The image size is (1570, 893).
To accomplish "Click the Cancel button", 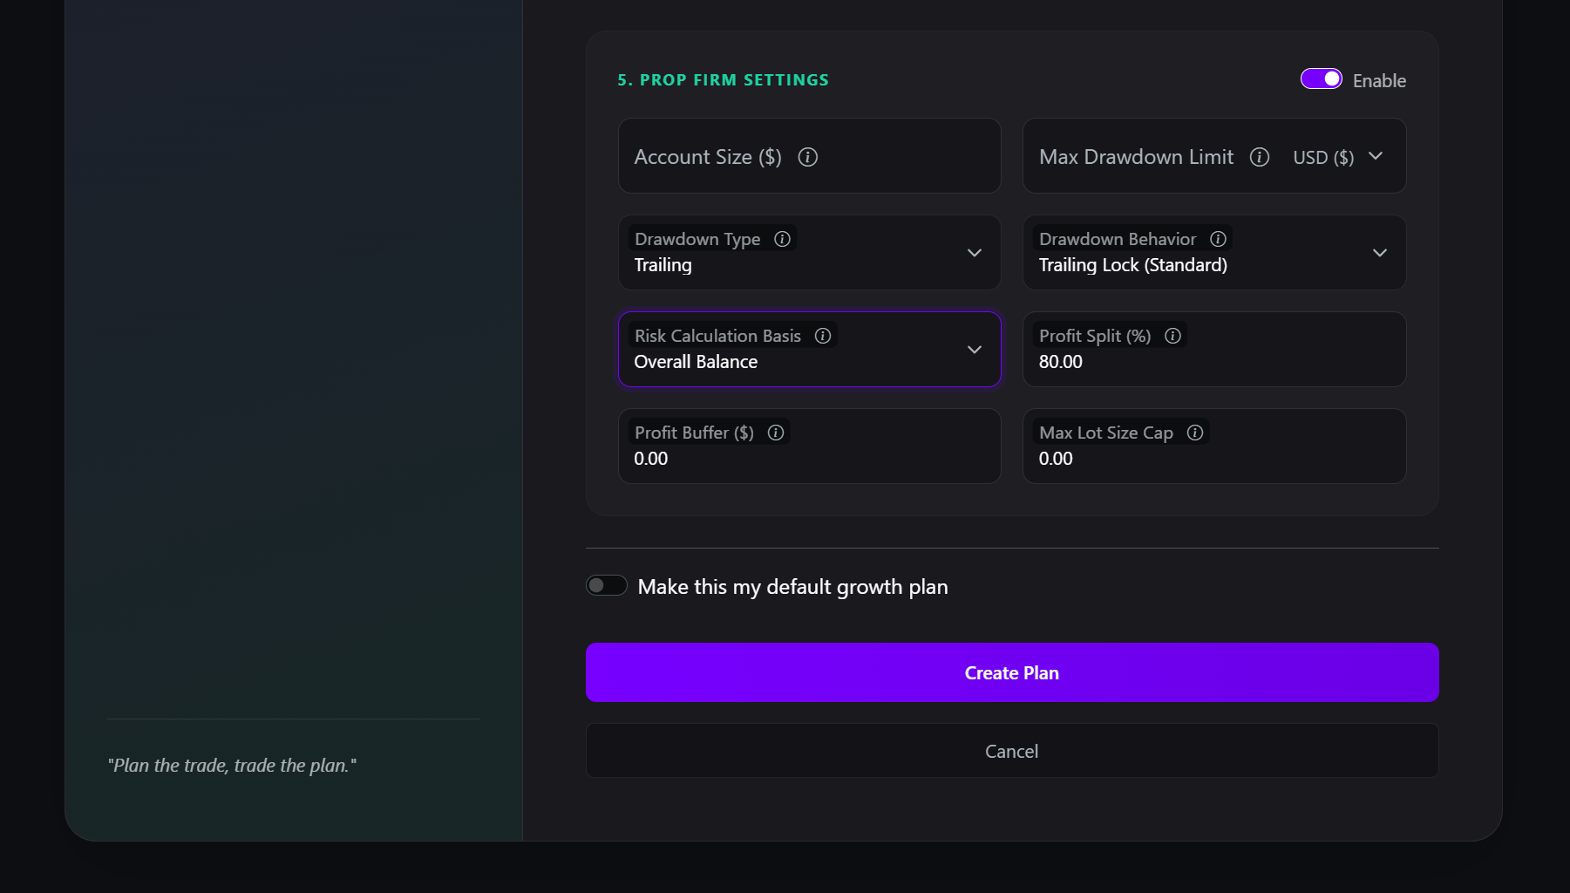I will click(1010, 751).
